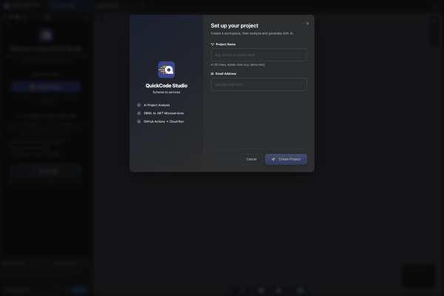
Task: Click the checkmark icon next to GitHub Actions
Action: (x=139, y=121)
